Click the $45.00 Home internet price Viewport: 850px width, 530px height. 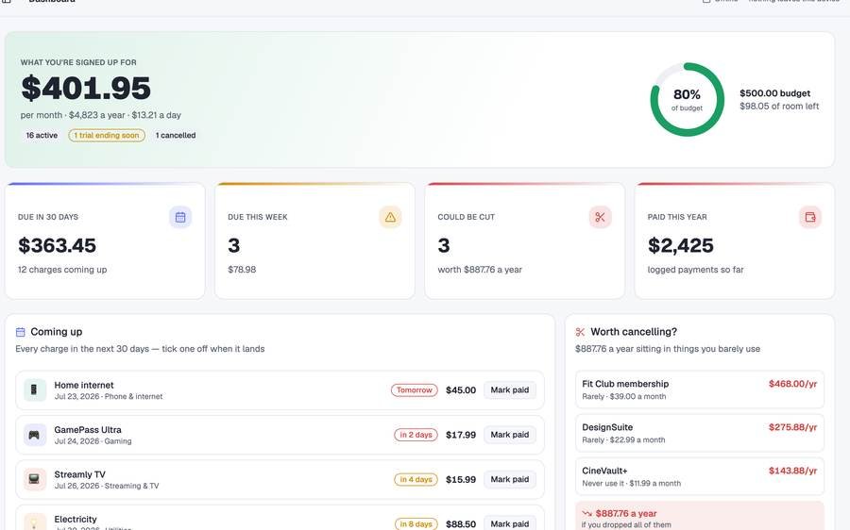tap(461, 390)
